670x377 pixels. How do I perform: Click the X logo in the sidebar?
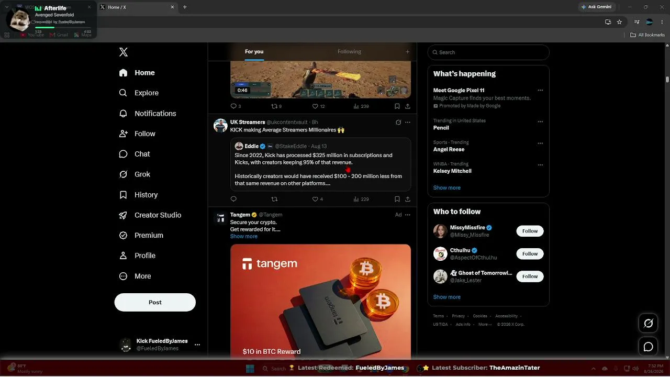click(x=124, y=52)
